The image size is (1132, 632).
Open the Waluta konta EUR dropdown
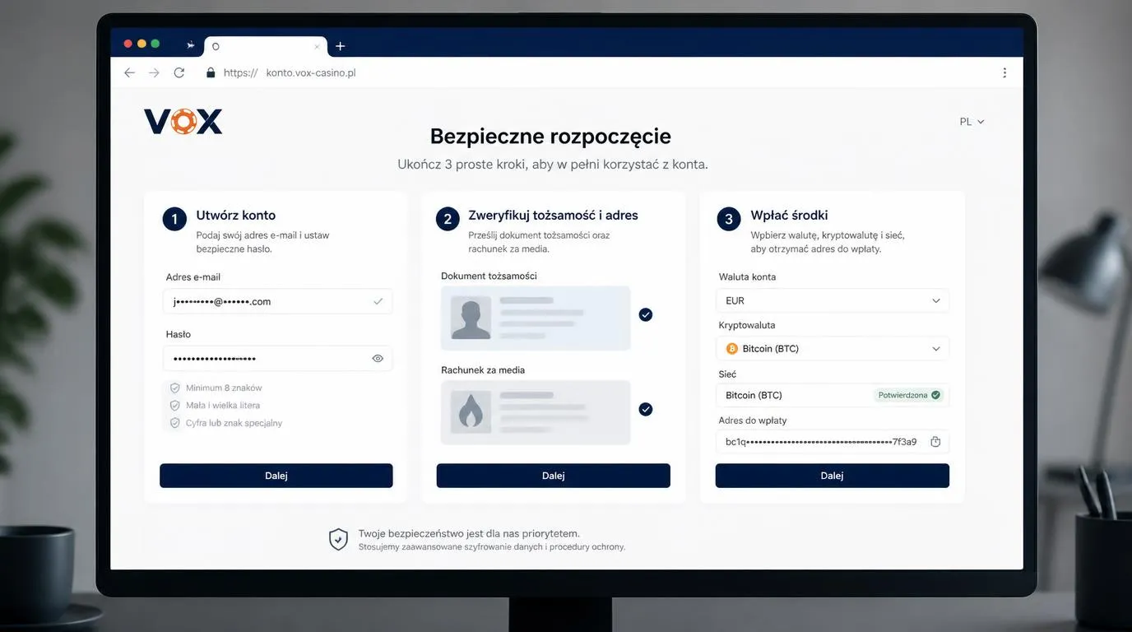click(833, 301)
